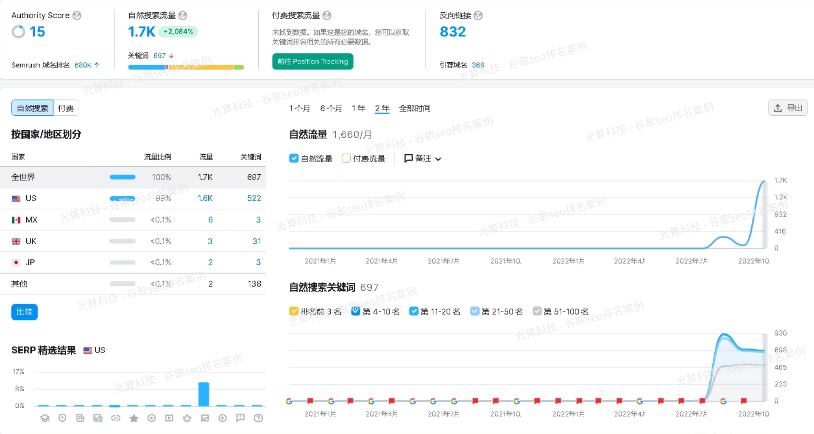This screenshot has height=434, width=814.
Task: Click the link SERP feature icon
Action: pos(116,418)
